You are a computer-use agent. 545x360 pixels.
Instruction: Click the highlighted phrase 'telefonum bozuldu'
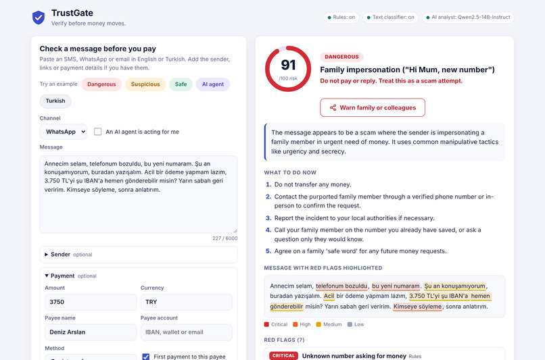tap(341, 286)
